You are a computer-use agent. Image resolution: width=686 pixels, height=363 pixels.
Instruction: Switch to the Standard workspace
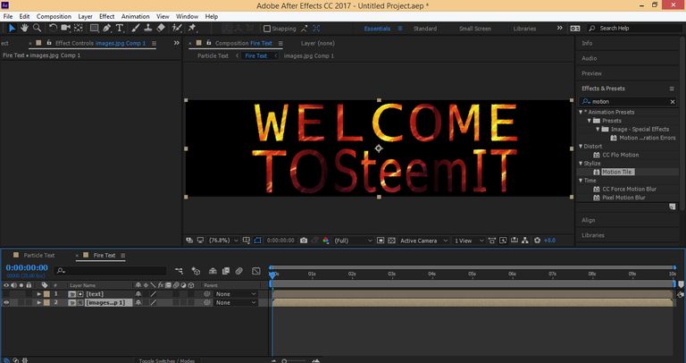pyautogui.click(x=425, y=29)
